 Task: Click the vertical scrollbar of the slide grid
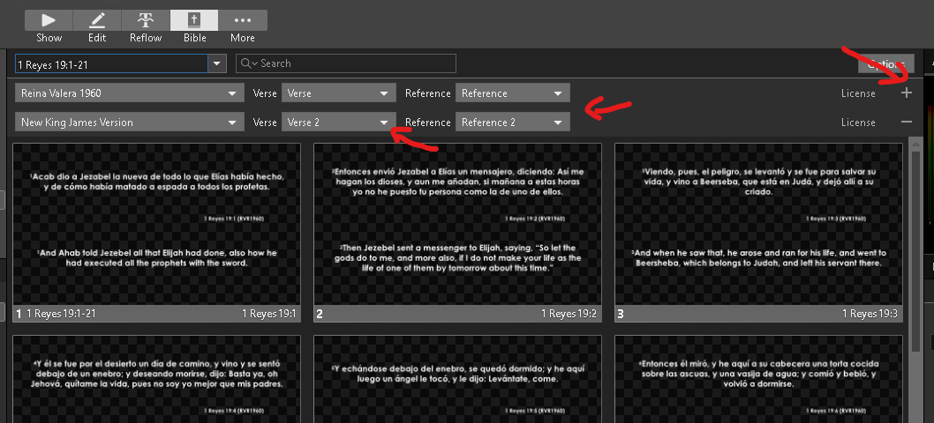(915, 250)
